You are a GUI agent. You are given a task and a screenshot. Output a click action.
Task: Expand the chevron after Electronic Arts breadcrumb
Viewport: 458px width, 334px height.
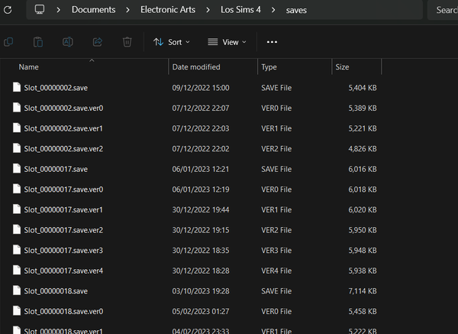[208, 10]
